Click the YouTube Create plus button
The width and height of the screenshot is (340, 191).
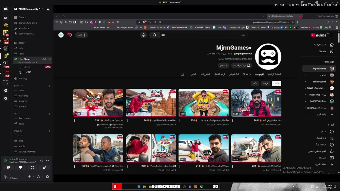(x=82, y=35)
